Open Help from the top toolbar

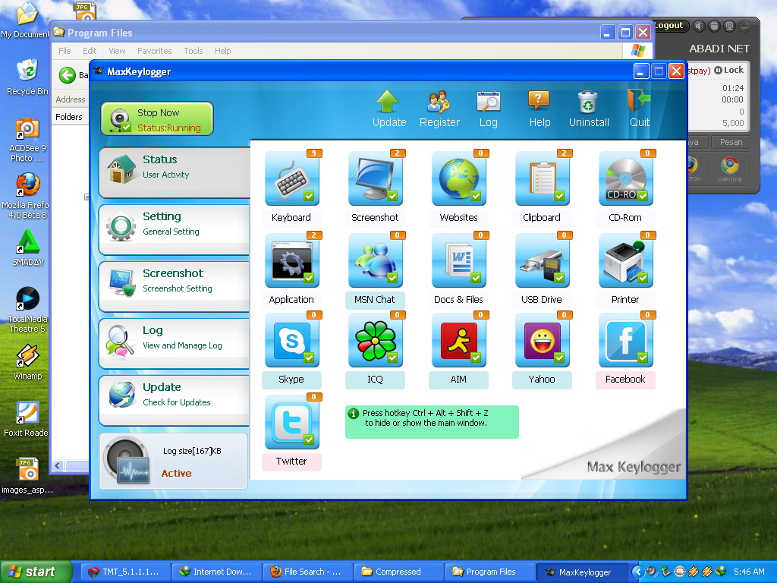point(539,109)
